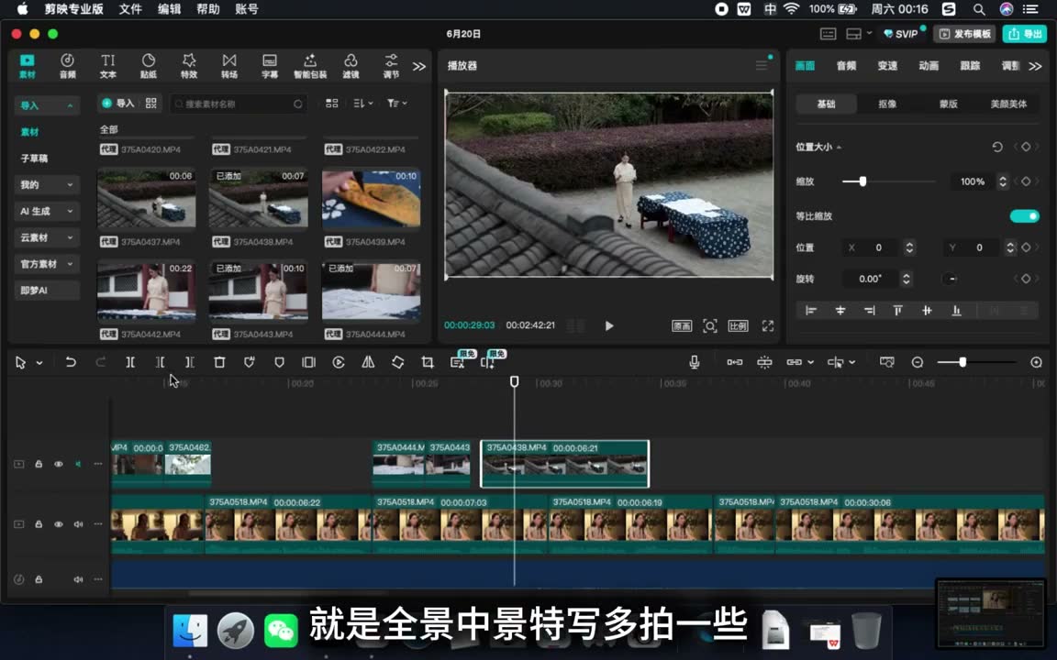Open the 文本 text tab

[x=108, y=66]
